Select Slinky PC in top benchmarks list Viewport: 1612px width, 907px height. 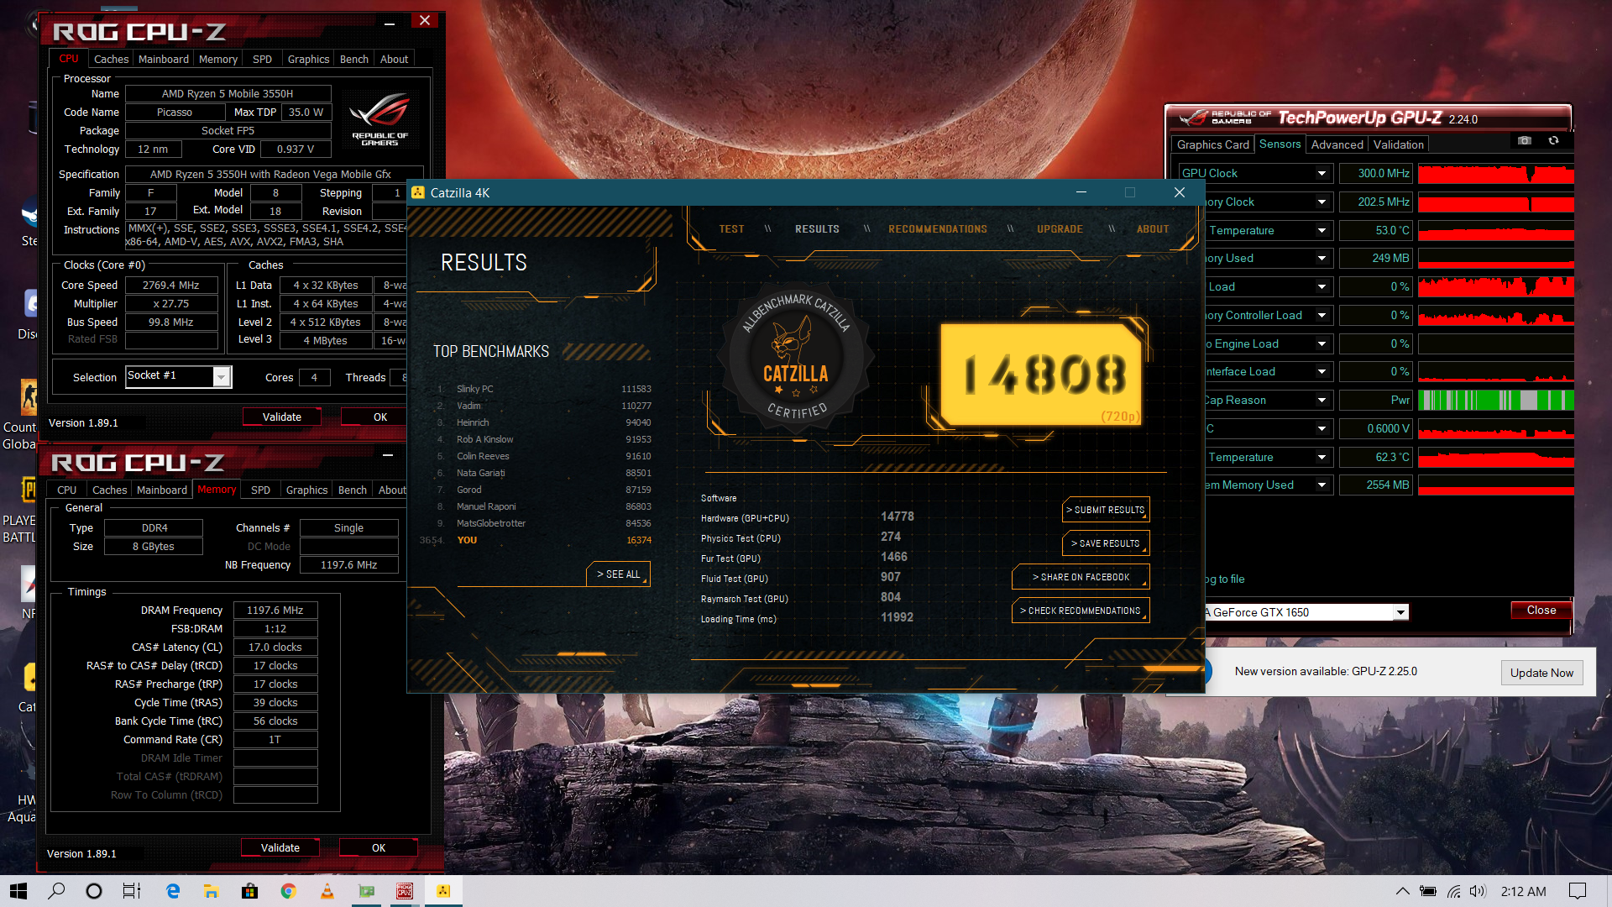pyautogui.click(x=543, y=389)
